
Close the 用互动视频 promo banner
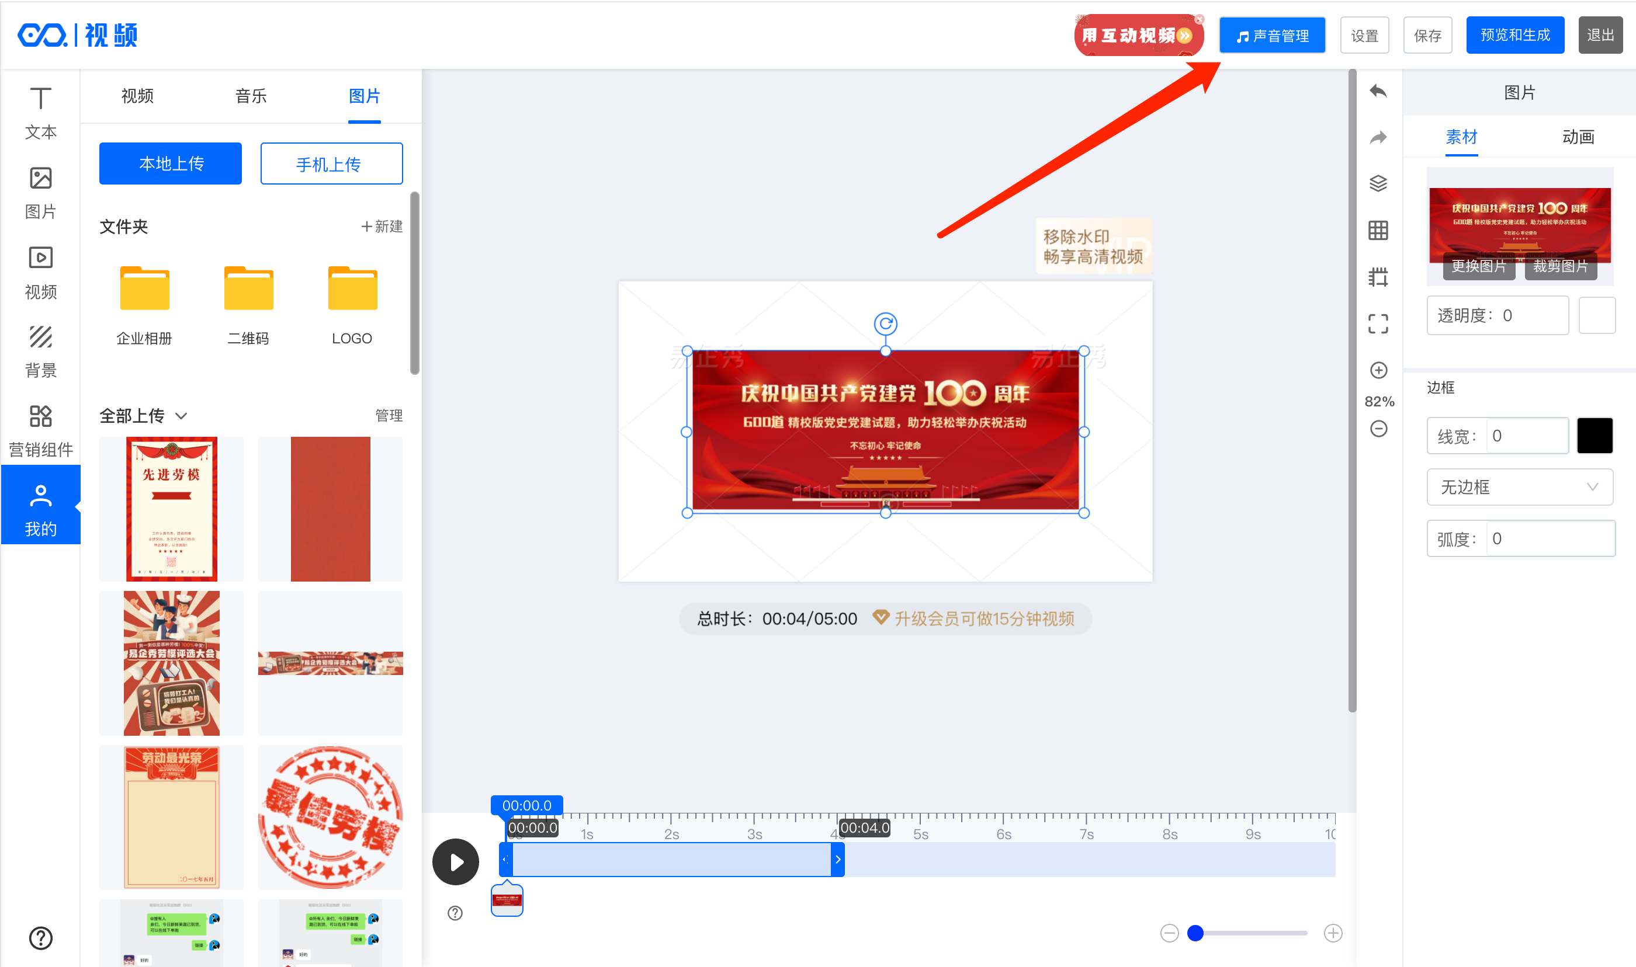click(x=1198, y=19)
